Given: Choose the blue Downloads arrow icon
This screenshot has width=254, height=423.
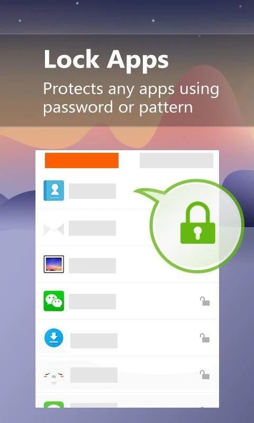Looking at the screenshot, I should [54, 338].
